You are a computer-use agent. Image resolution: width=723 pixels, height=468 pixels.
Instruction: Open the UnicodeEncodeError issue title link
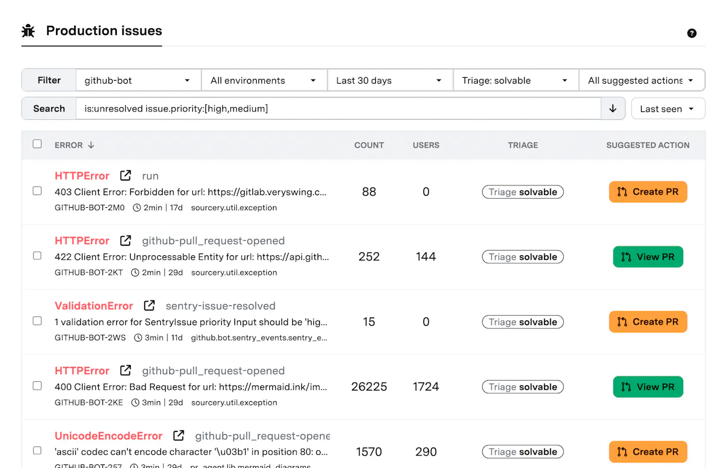pos(108,436)
